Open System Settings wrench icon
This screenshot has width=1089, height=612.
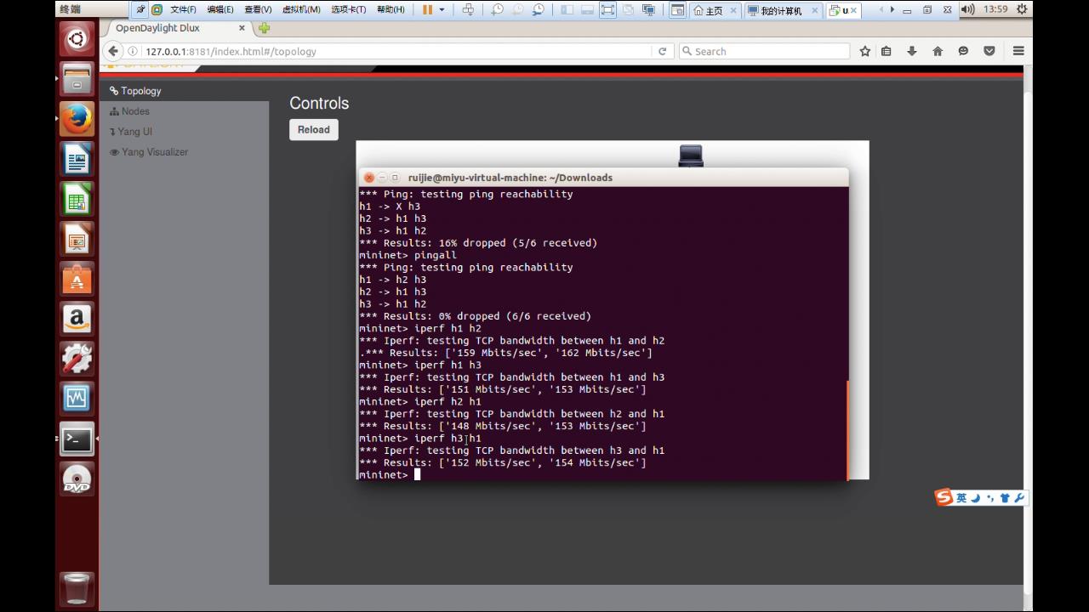pos(77,359)
